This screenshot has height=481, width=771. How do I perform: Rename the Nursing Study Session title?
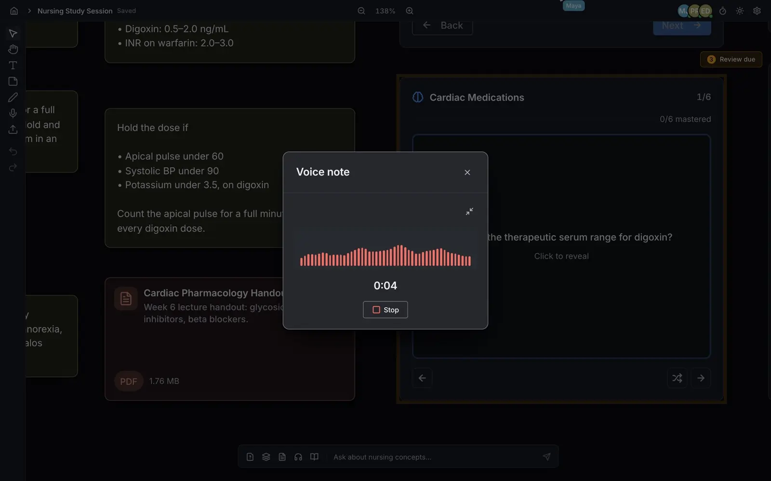75,11
